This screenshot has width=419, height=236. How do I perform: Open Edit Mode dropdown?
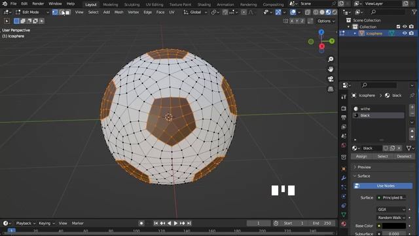point(32,12)
